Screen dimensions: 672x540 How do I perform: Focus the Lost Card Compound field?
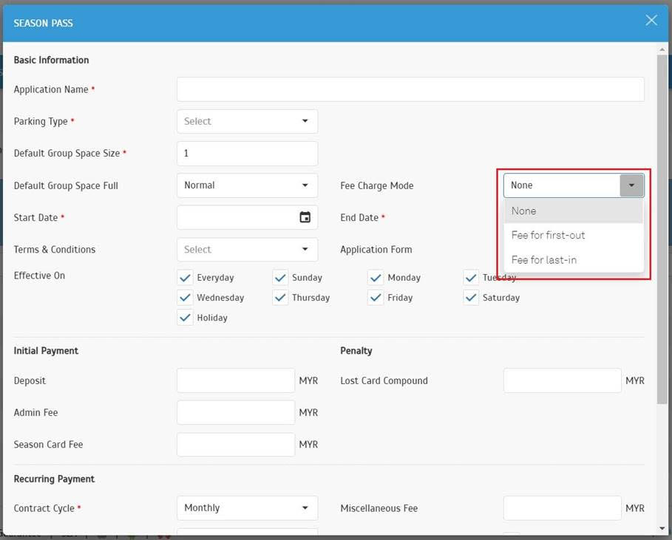click(x=562, y=380)
